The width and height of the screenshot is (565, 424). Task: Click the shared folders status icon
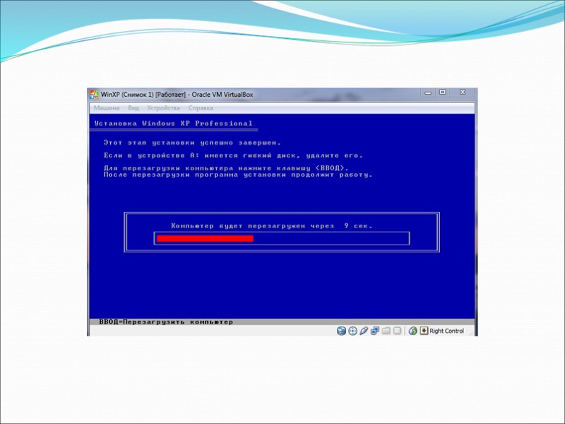coord(386,331)
